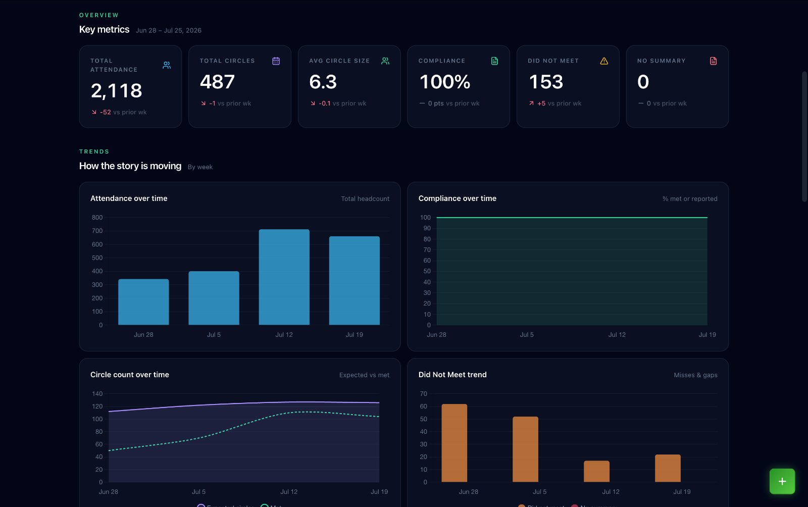Click the 'Compliance over time' chart title
This screenshot has width=808, height=507.
coord(458,198)
